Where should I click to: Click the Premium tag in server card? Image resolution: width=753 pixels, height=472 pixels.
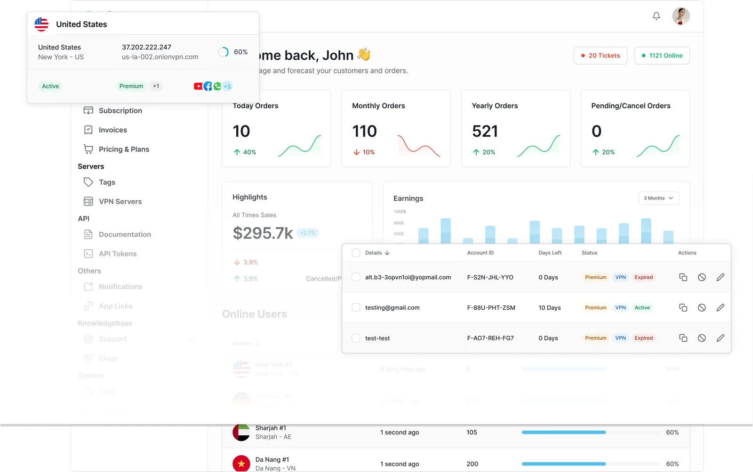[131, 86]
